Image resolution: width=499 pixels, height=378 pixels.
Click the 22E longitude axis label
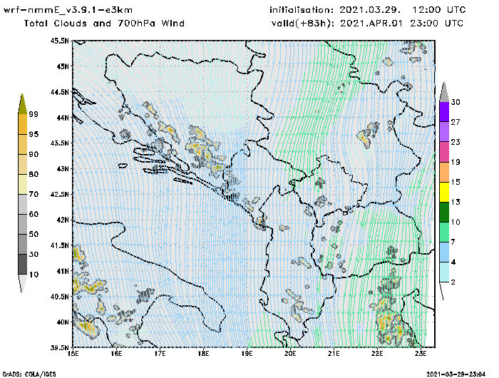pos(377,354)
